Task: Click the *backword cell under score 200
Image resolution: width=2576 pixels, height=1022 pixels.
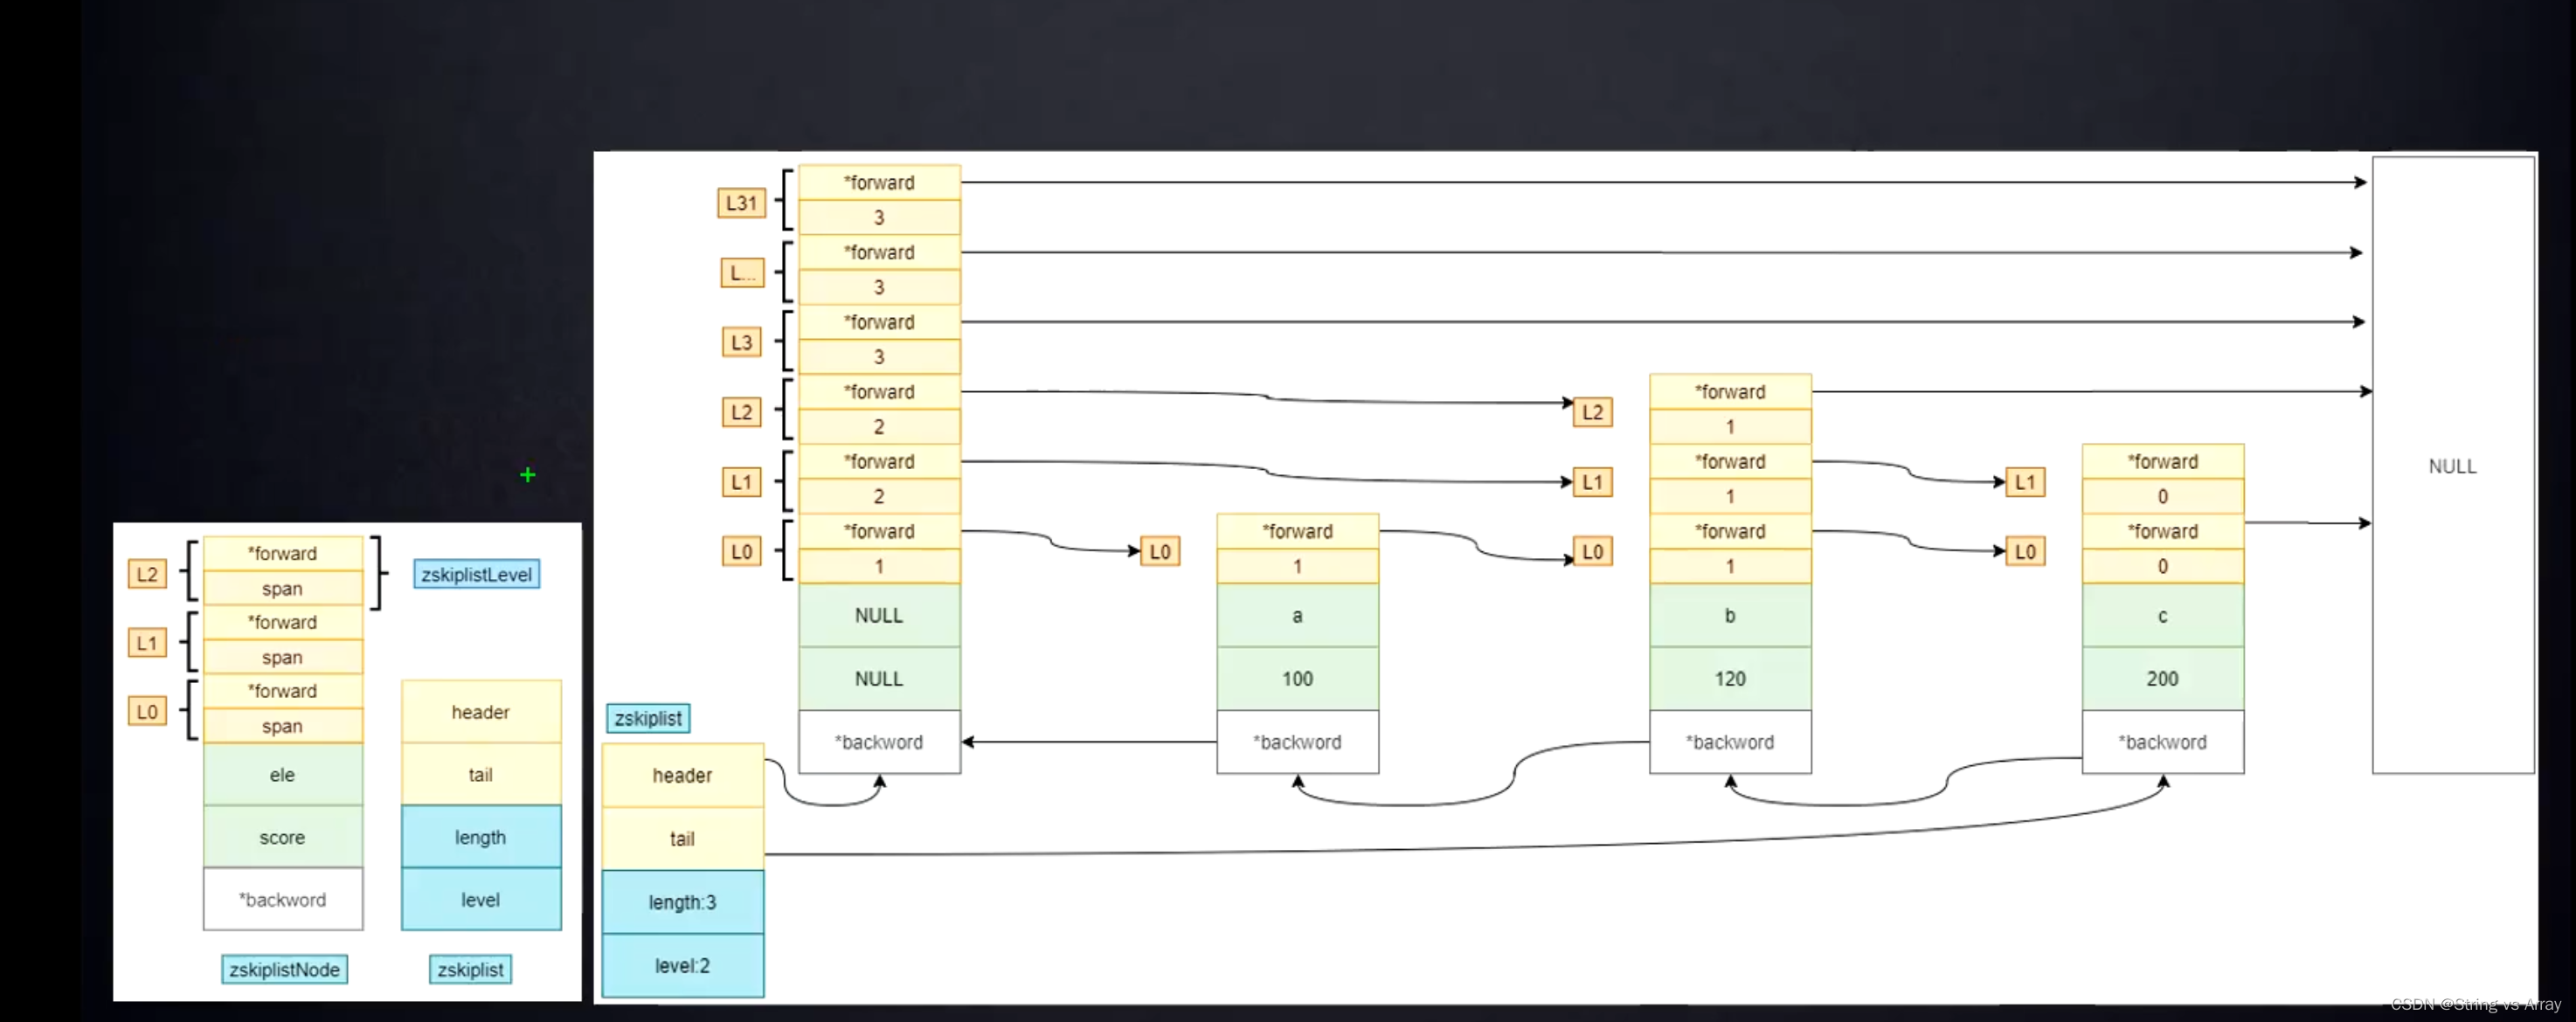Action: click(2163, 742)
